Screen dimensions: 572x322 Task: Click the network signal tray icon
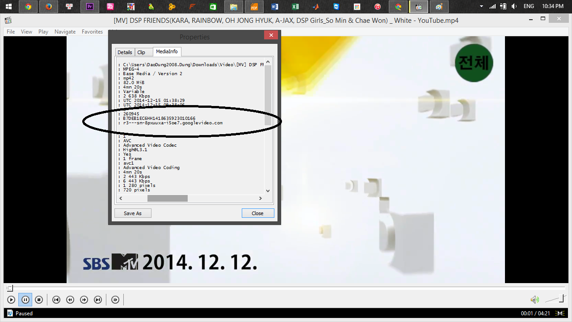point(492,7)
